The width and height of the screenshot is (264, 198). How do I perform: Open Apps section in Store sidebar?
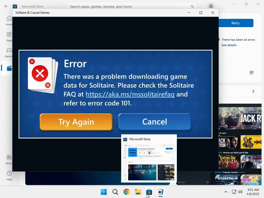[x=9, y=37]
